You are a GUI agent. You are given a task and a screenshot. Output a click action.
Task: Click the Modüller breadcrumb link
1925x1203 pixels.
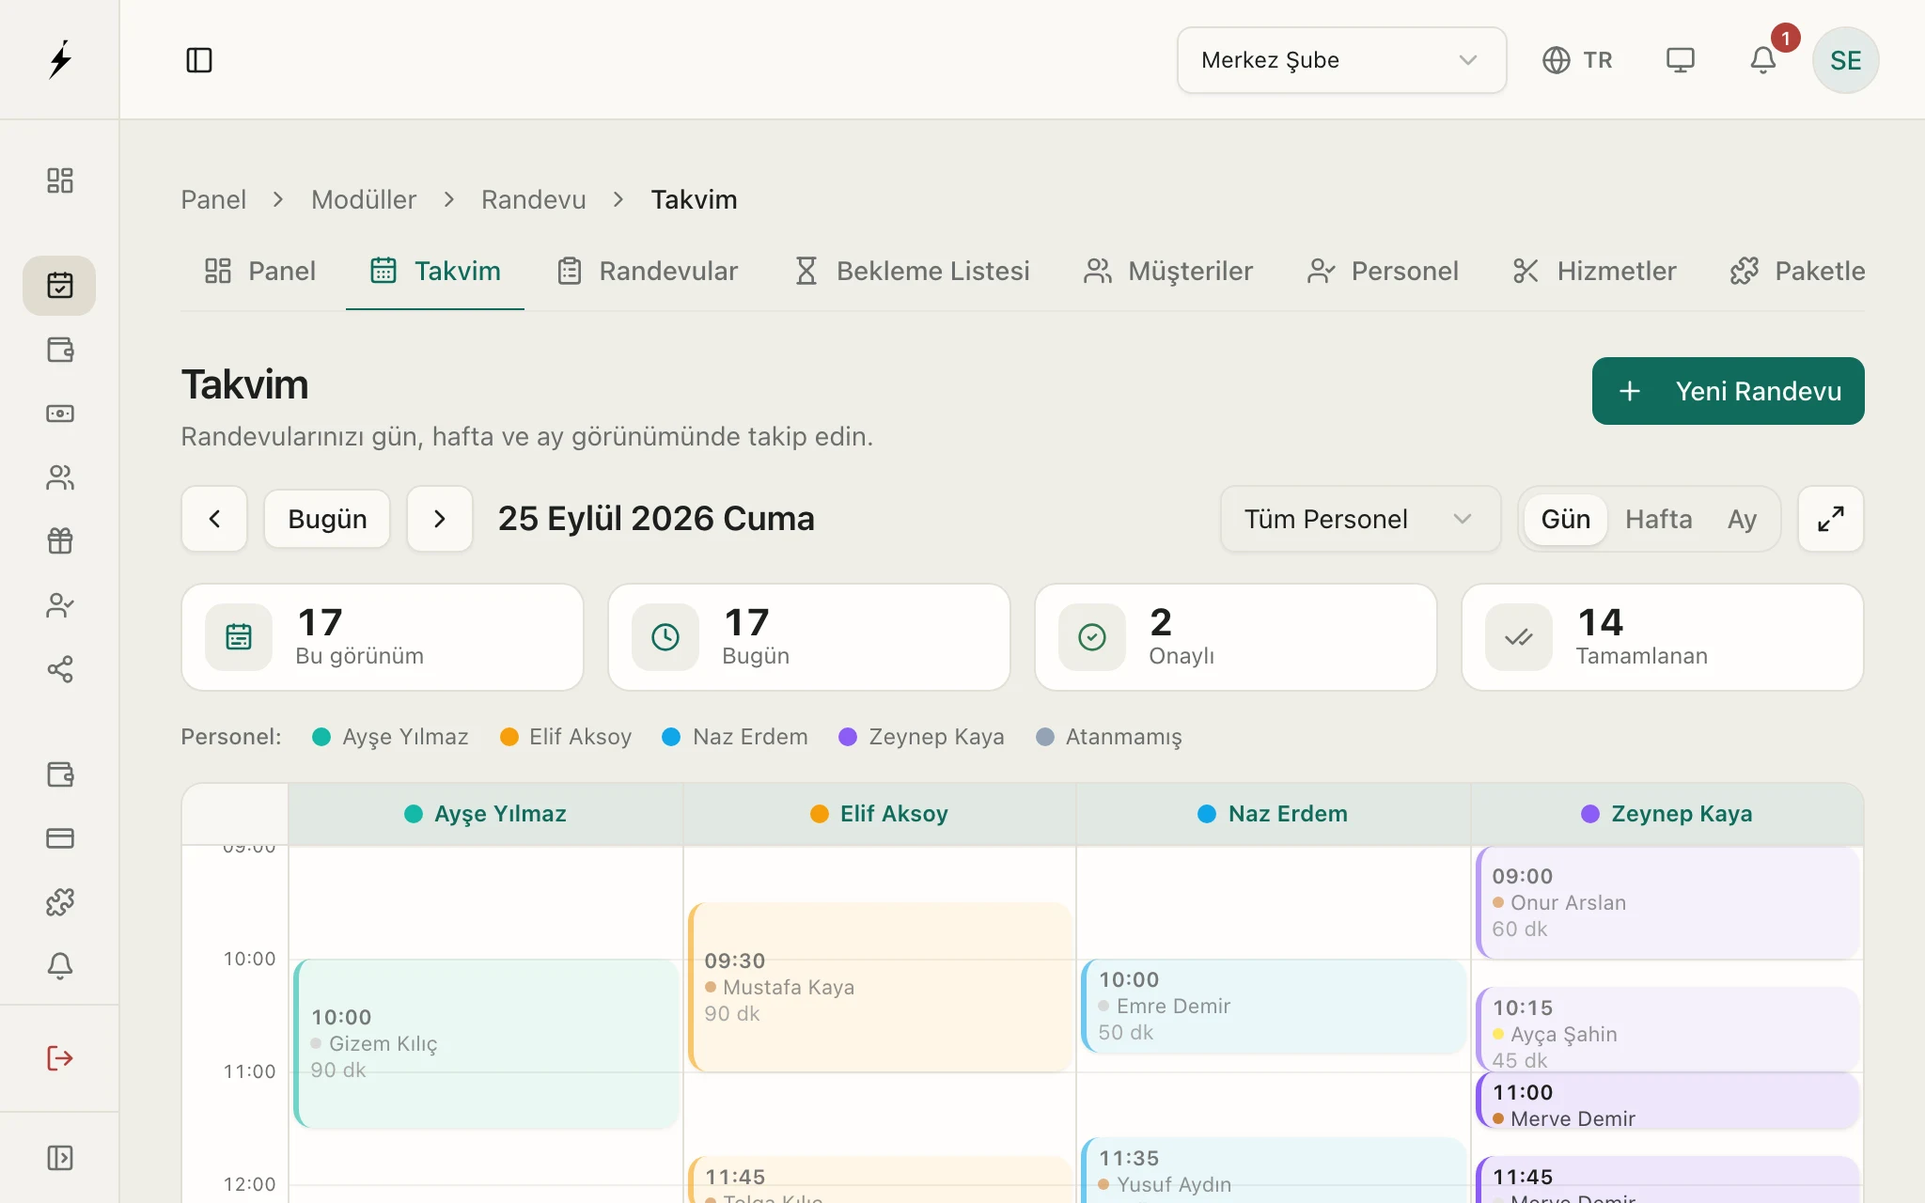[364, 199]
